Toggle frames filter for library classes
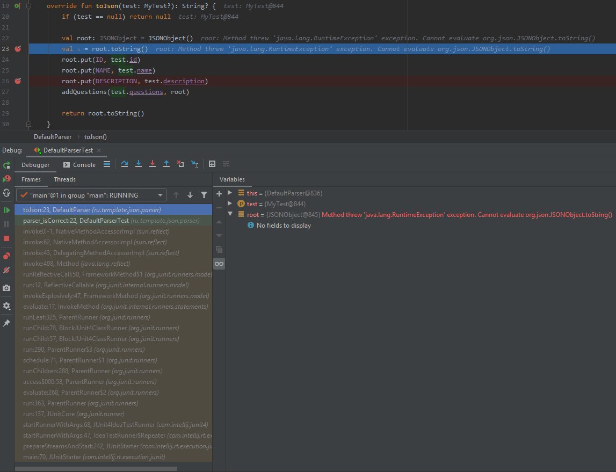Screen dimensions: 616x472 coord(204,195)
